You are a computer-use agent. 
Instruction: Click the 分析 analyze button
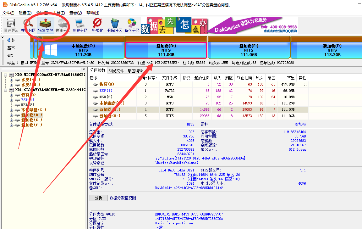[x=99, y=198]
